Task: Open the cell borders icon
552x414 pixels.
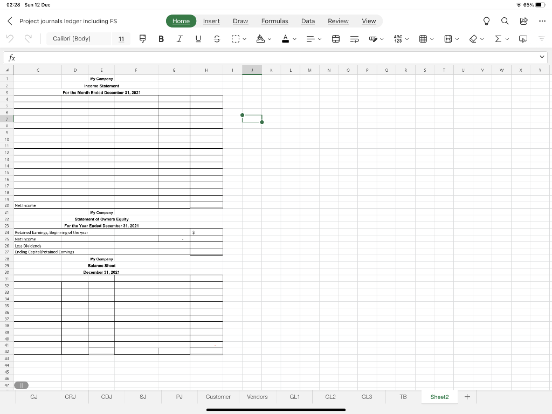Action: [x=235, y=39]
